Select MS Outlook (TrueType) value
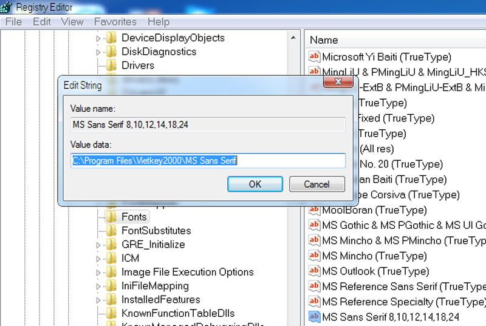The image size is (486, 326). click(375, 271)
